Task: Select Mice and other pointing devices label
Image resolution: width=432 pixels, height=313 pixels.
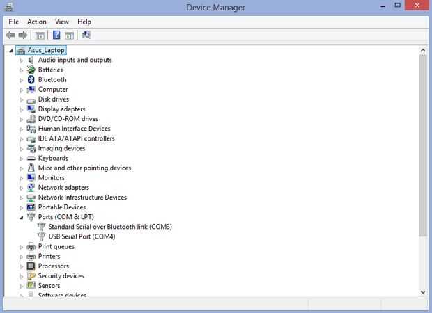Action: 84,168
